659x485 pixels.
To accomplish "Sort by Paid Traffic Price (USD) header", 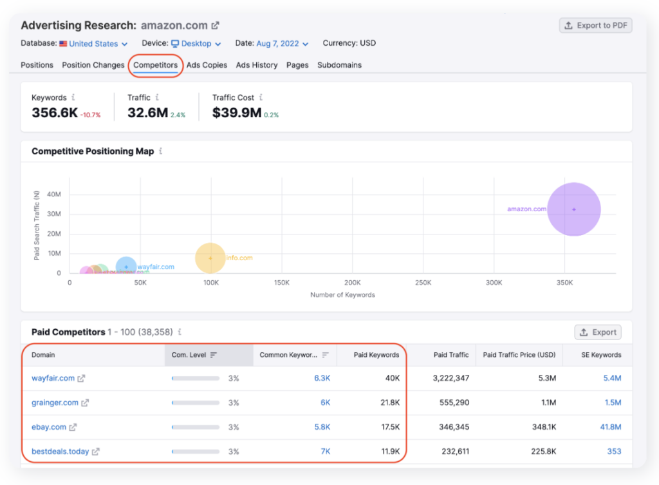I will point(519,355).
